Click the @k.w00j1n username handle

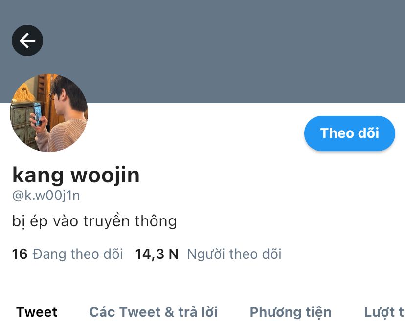pos(46,196)
